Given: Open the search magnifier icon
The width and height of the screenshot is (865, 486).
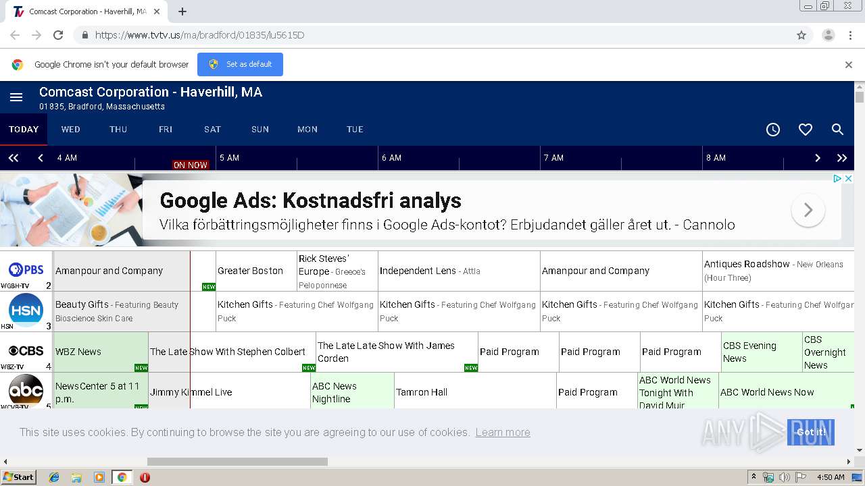Looking at the screenshot, I should (837, 130).
